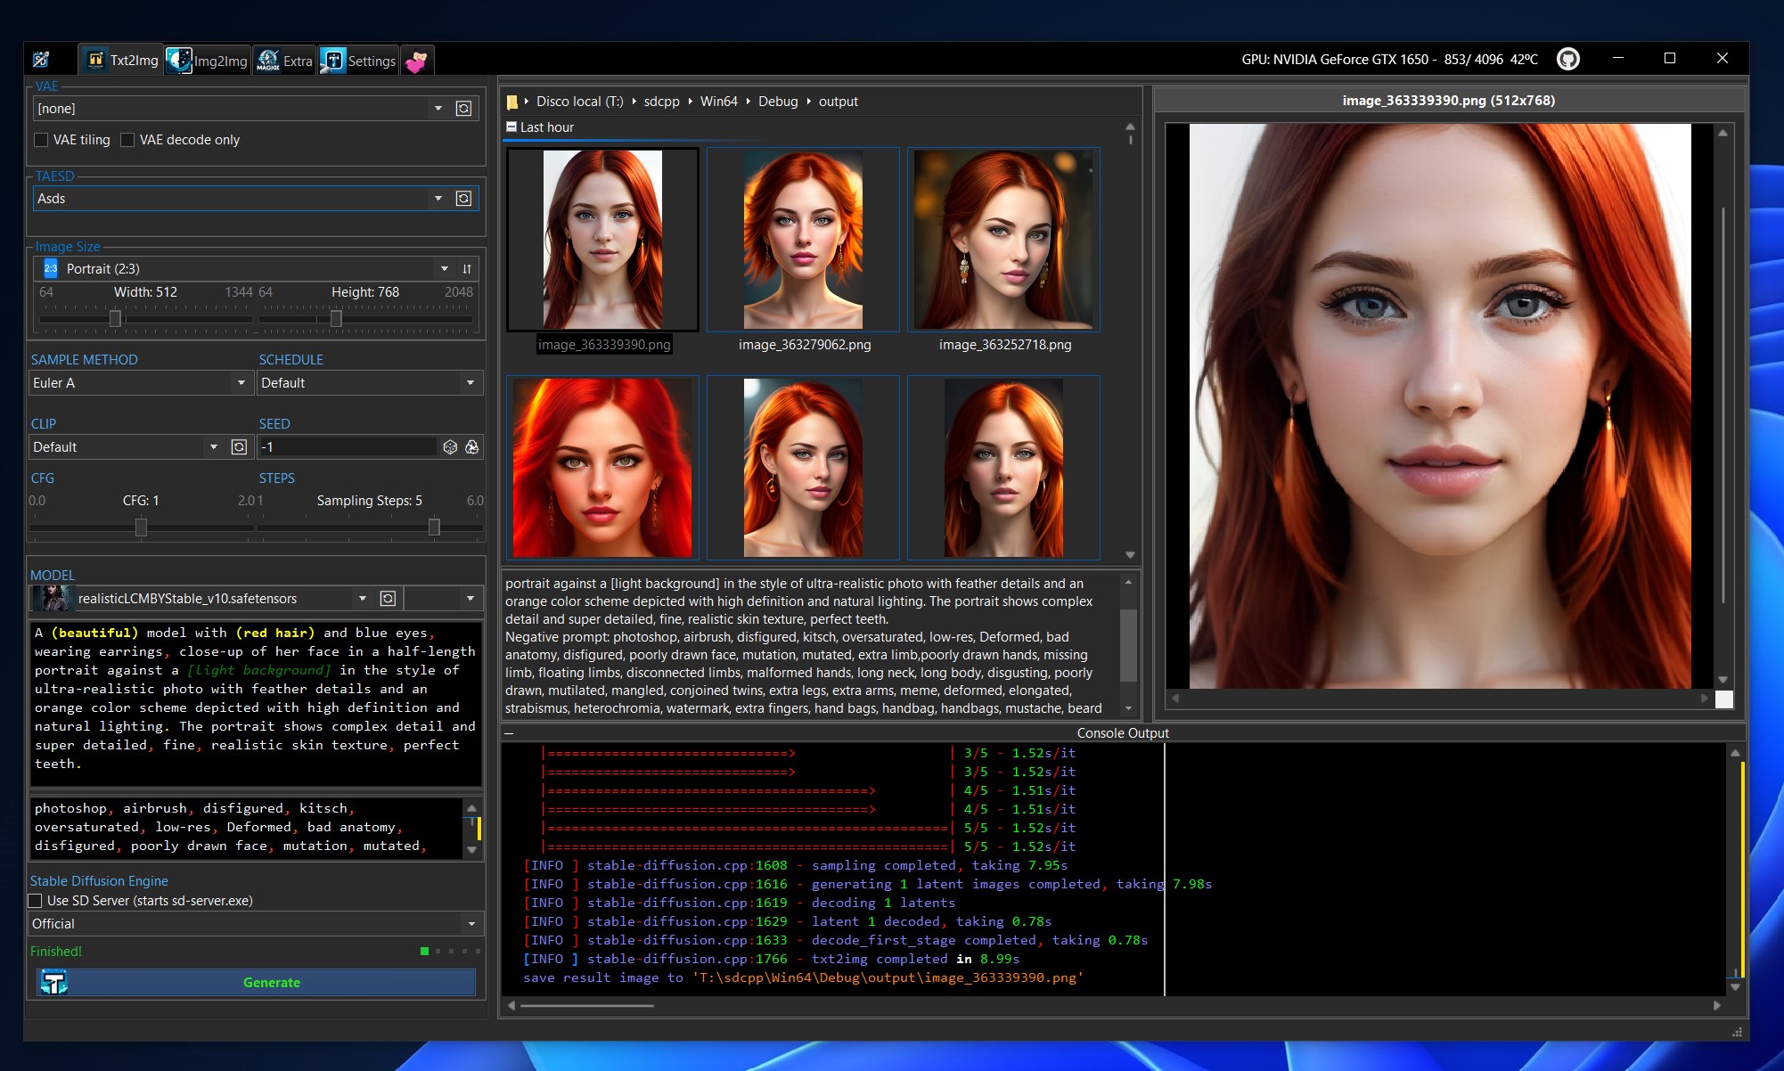This screenshot has height=1071, width=1784.
Task: Switch to the Img2Img tab
Action: point(208,61)
